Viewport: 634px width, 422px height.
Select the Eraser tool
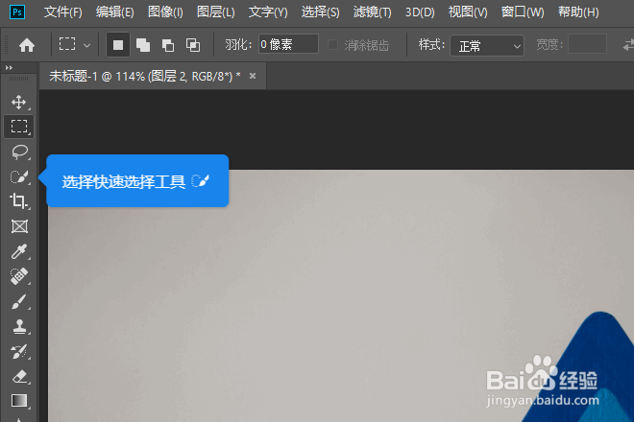19,376
